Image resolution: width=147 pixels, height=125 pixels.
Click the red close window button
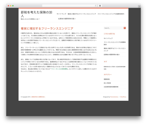coord(9,6)
